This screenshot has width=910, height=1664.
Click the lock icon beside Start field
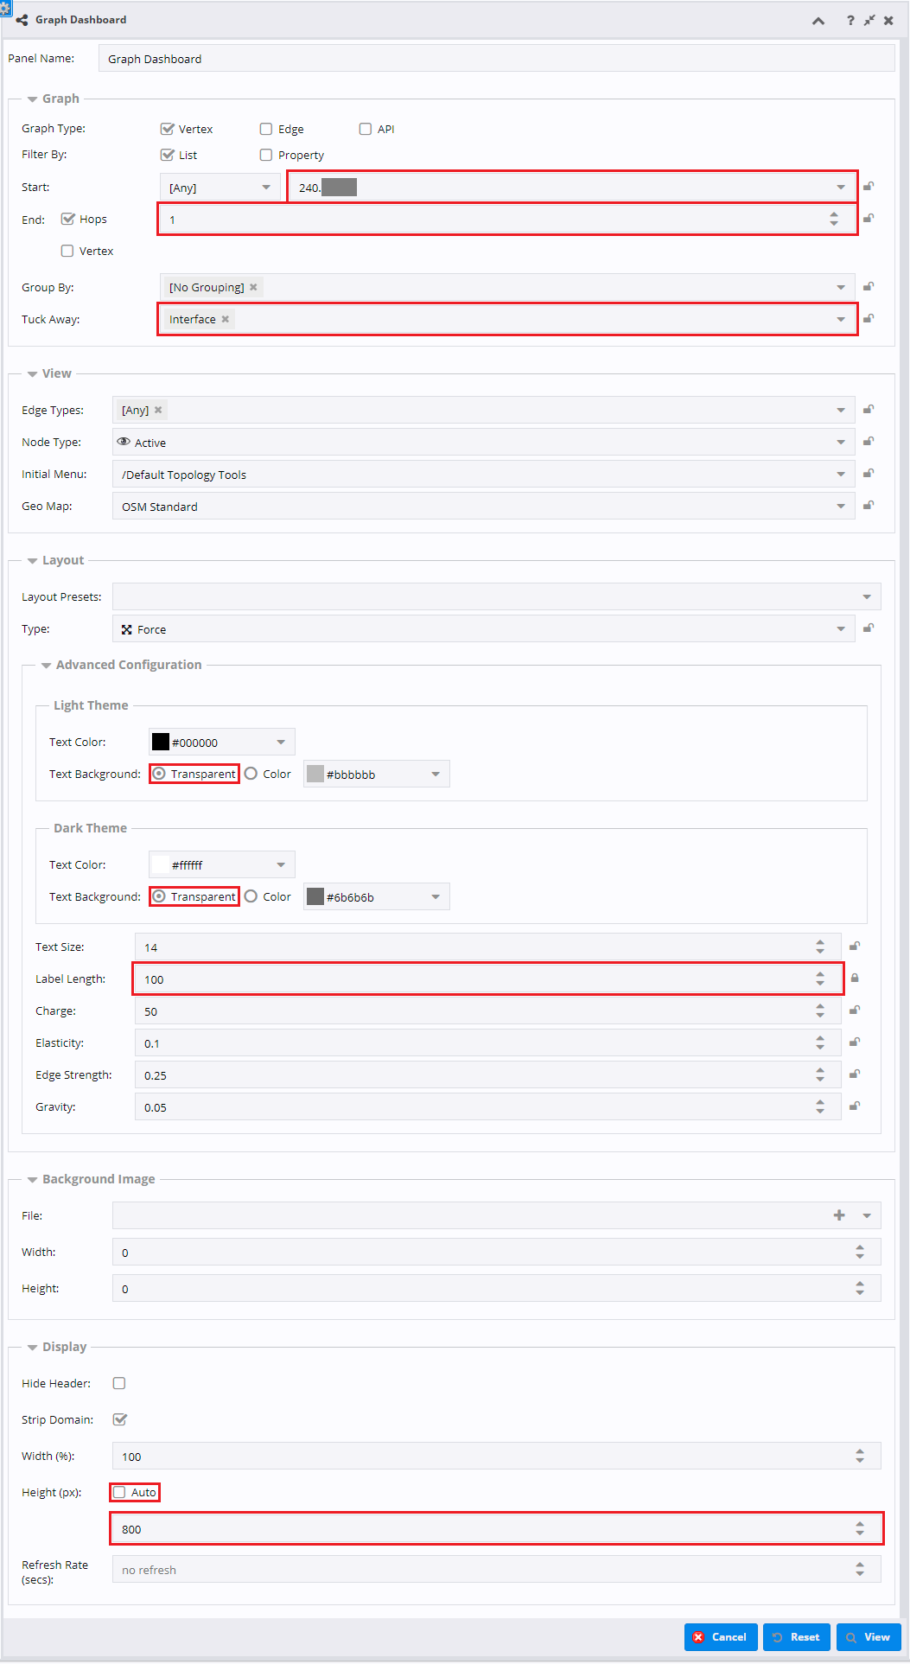pos(869,186)
